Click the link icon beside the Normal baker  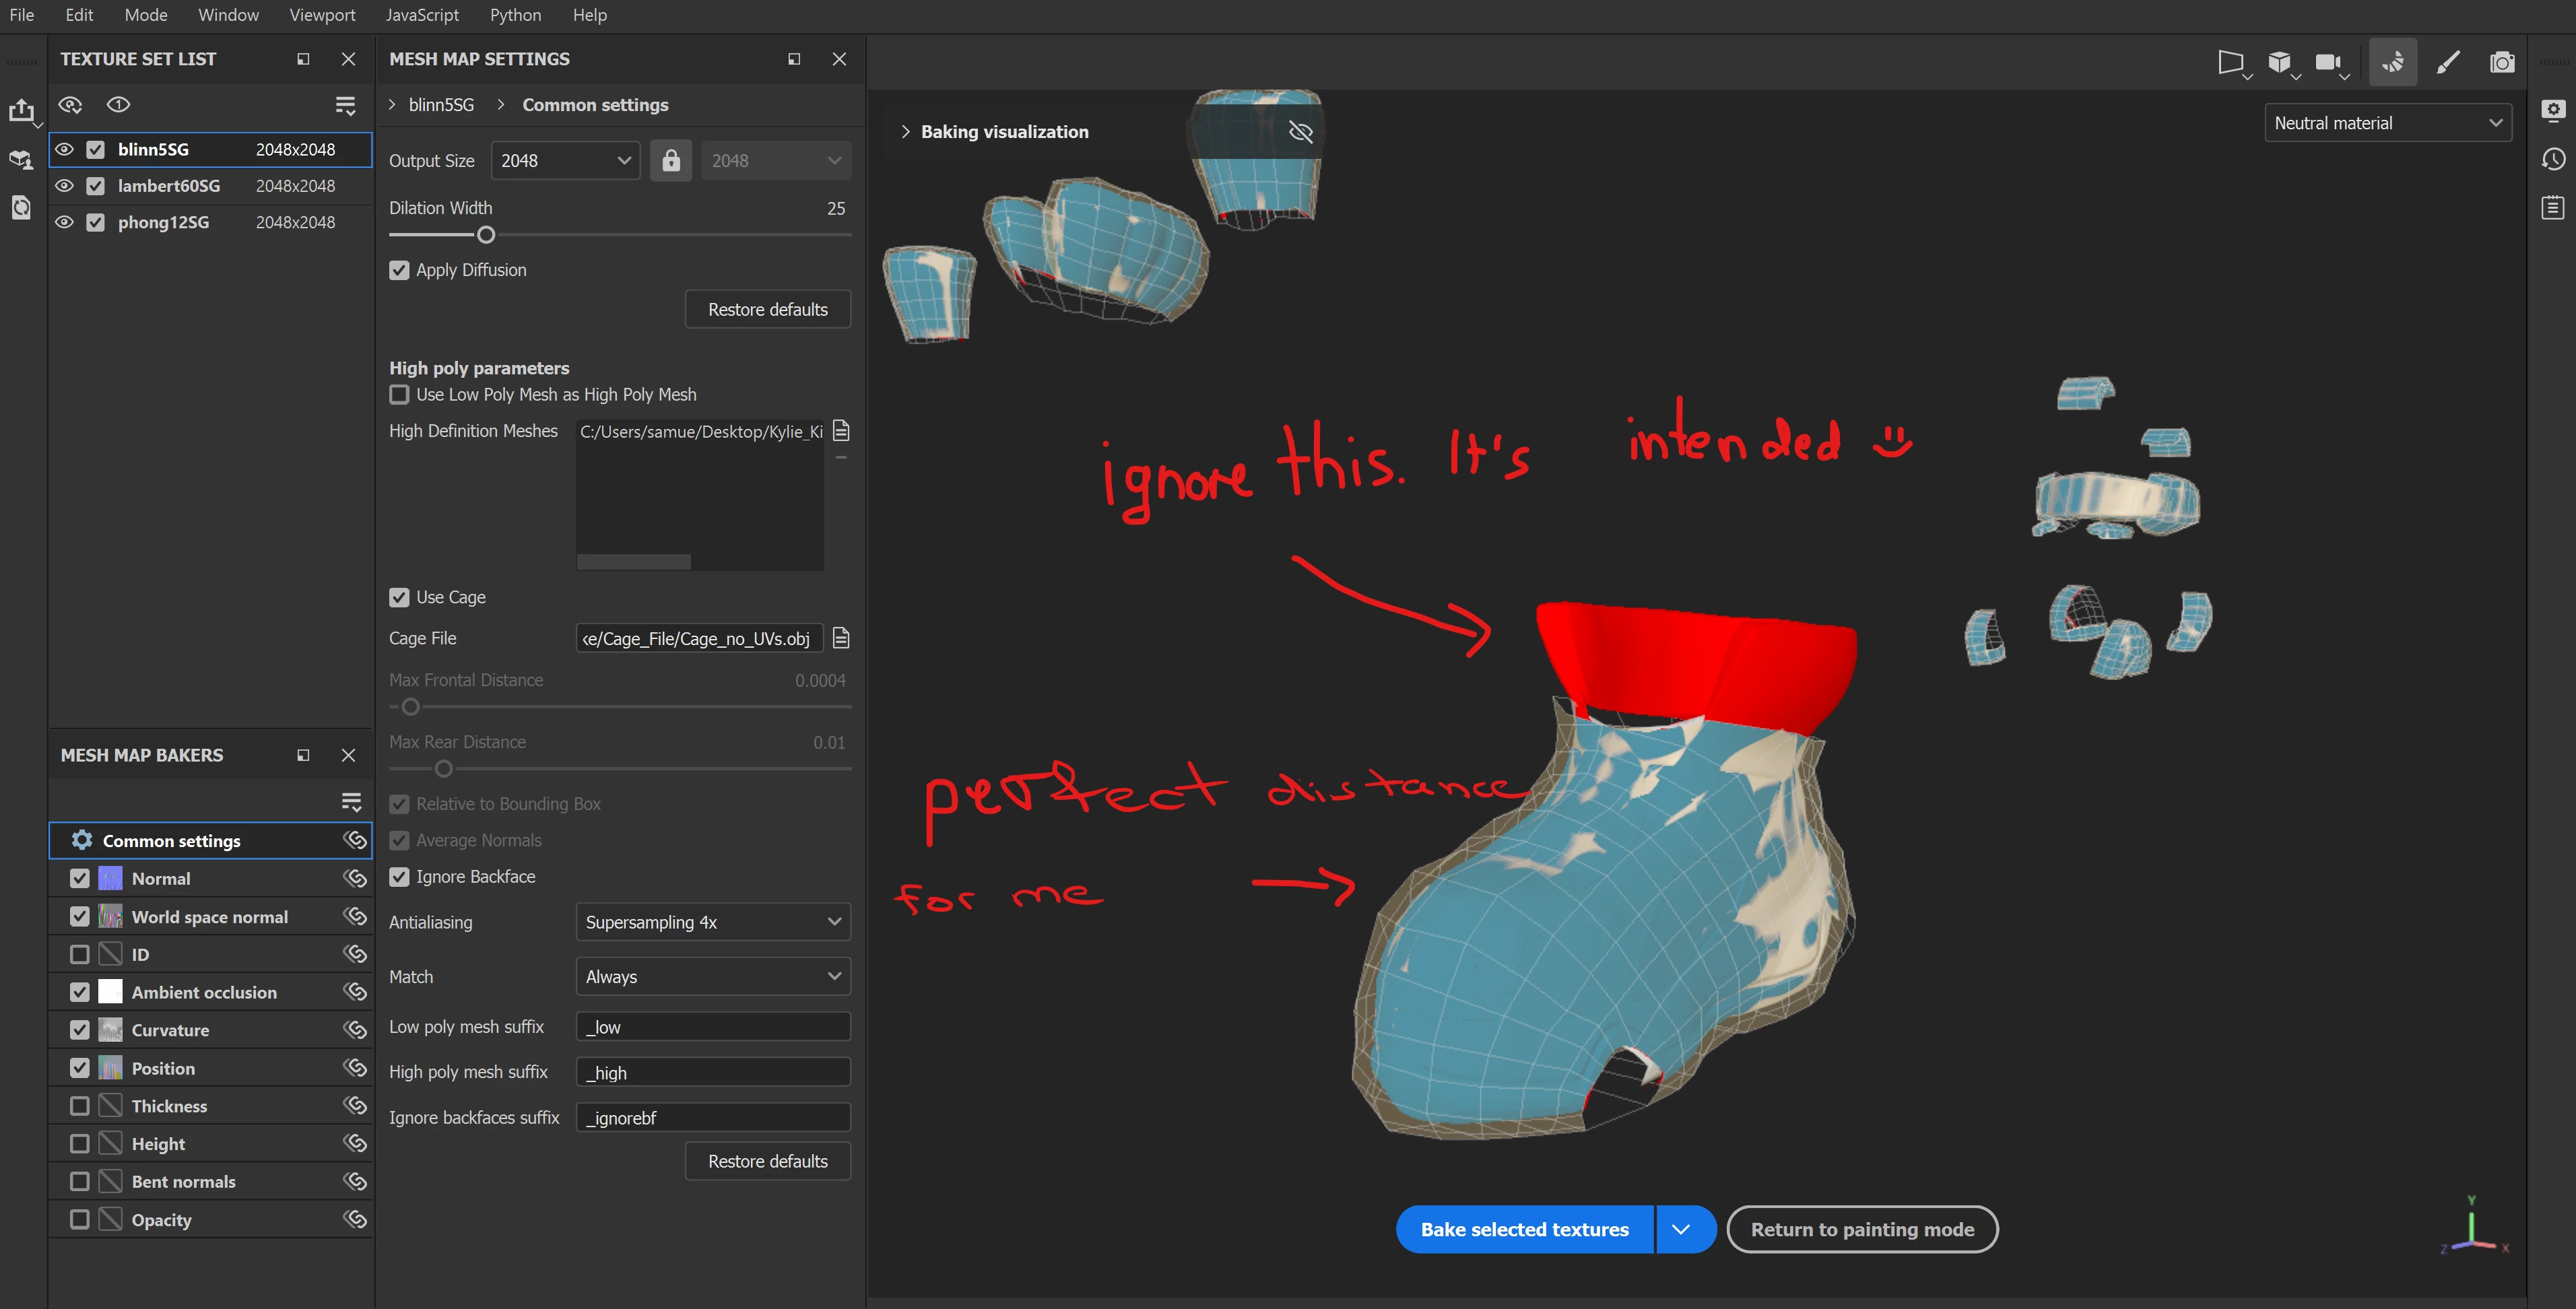[355, 878]
